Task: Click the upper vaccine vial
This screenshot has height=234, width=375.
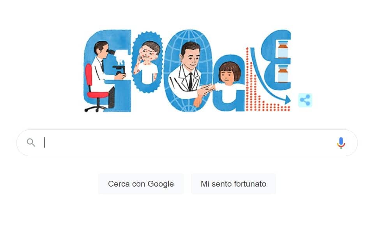Action: pyautogui.click(x=283, y=49)
